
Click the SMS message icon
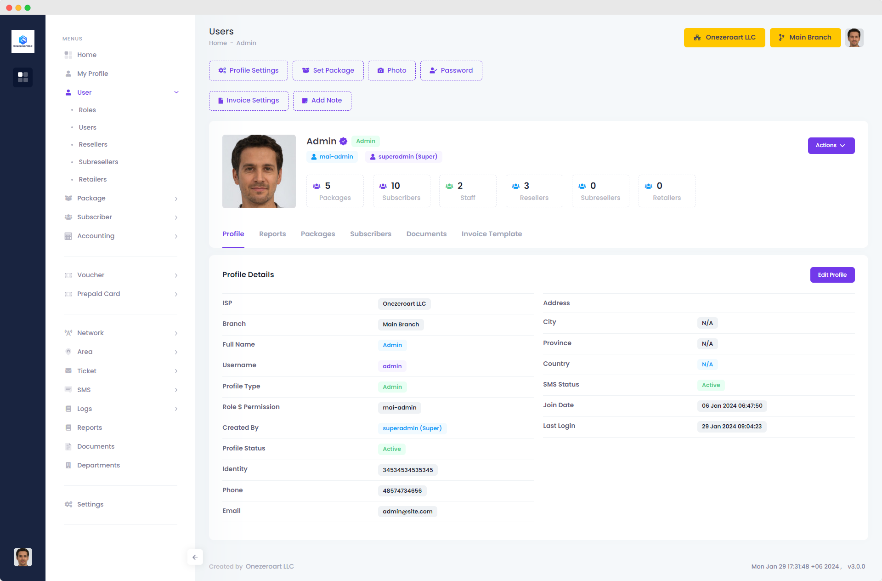(68, 390)
